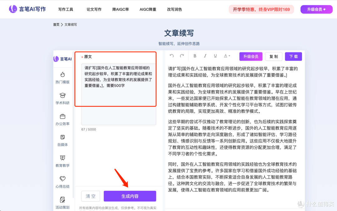Click the 言笔AI写作 logo in header
Screen dimensions: 337x211
[27, 9]
